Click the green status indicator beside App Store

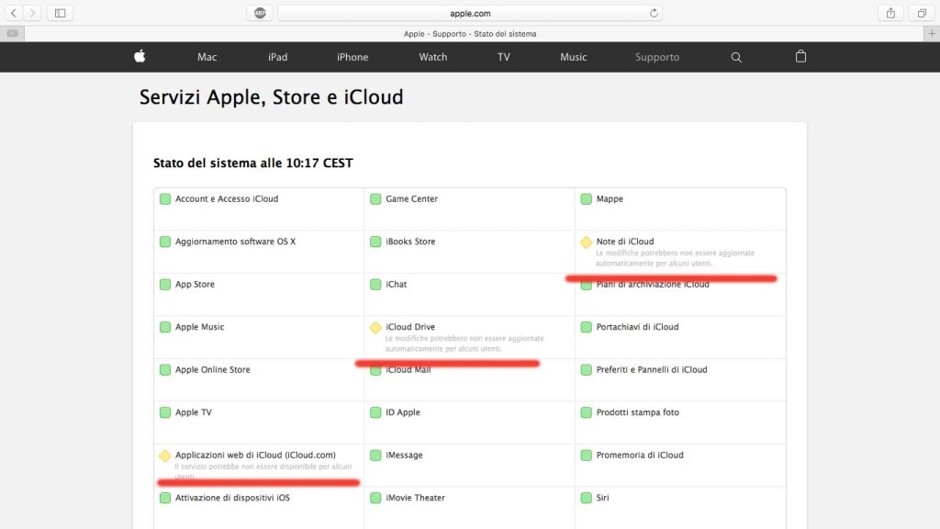coord(165,285)
